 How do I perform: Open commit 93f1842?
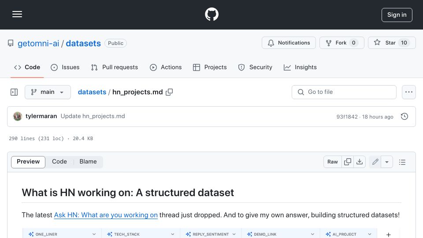click(x=347, y=117)
